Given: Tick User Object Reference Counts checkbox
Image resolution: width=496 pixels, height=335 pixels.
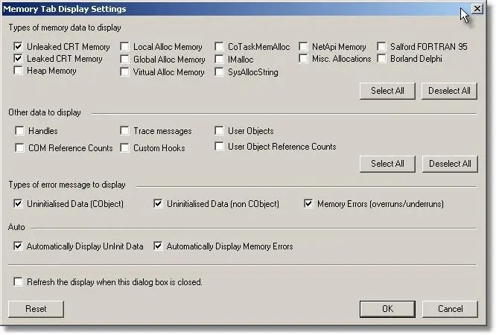Looking at the screenshot, I should click(219, 147).
